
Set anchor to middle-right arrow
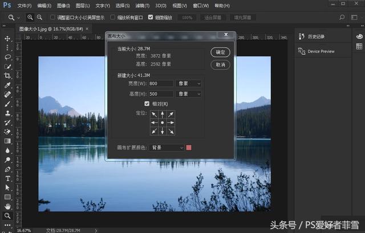pos(171,122)
